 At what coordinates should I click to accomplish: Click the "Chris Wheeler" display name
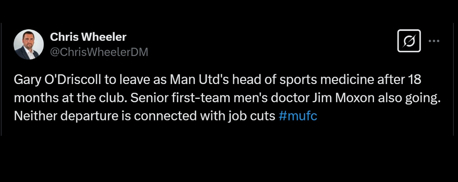tap(88, 37)
